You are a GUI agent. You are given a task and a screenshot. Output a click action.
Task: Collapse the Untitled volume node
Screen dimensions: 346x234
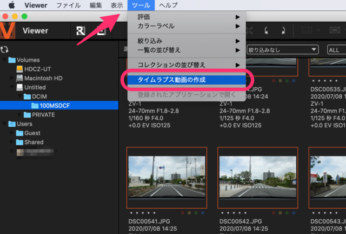tap(12, 87)
